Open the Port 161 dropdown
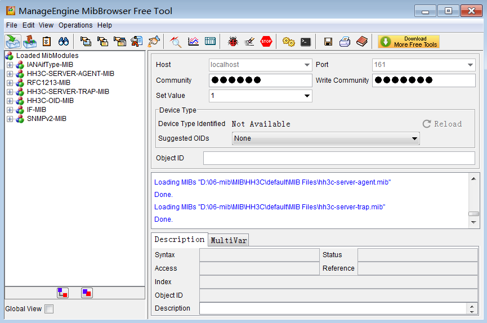 (x=470, y=65)
